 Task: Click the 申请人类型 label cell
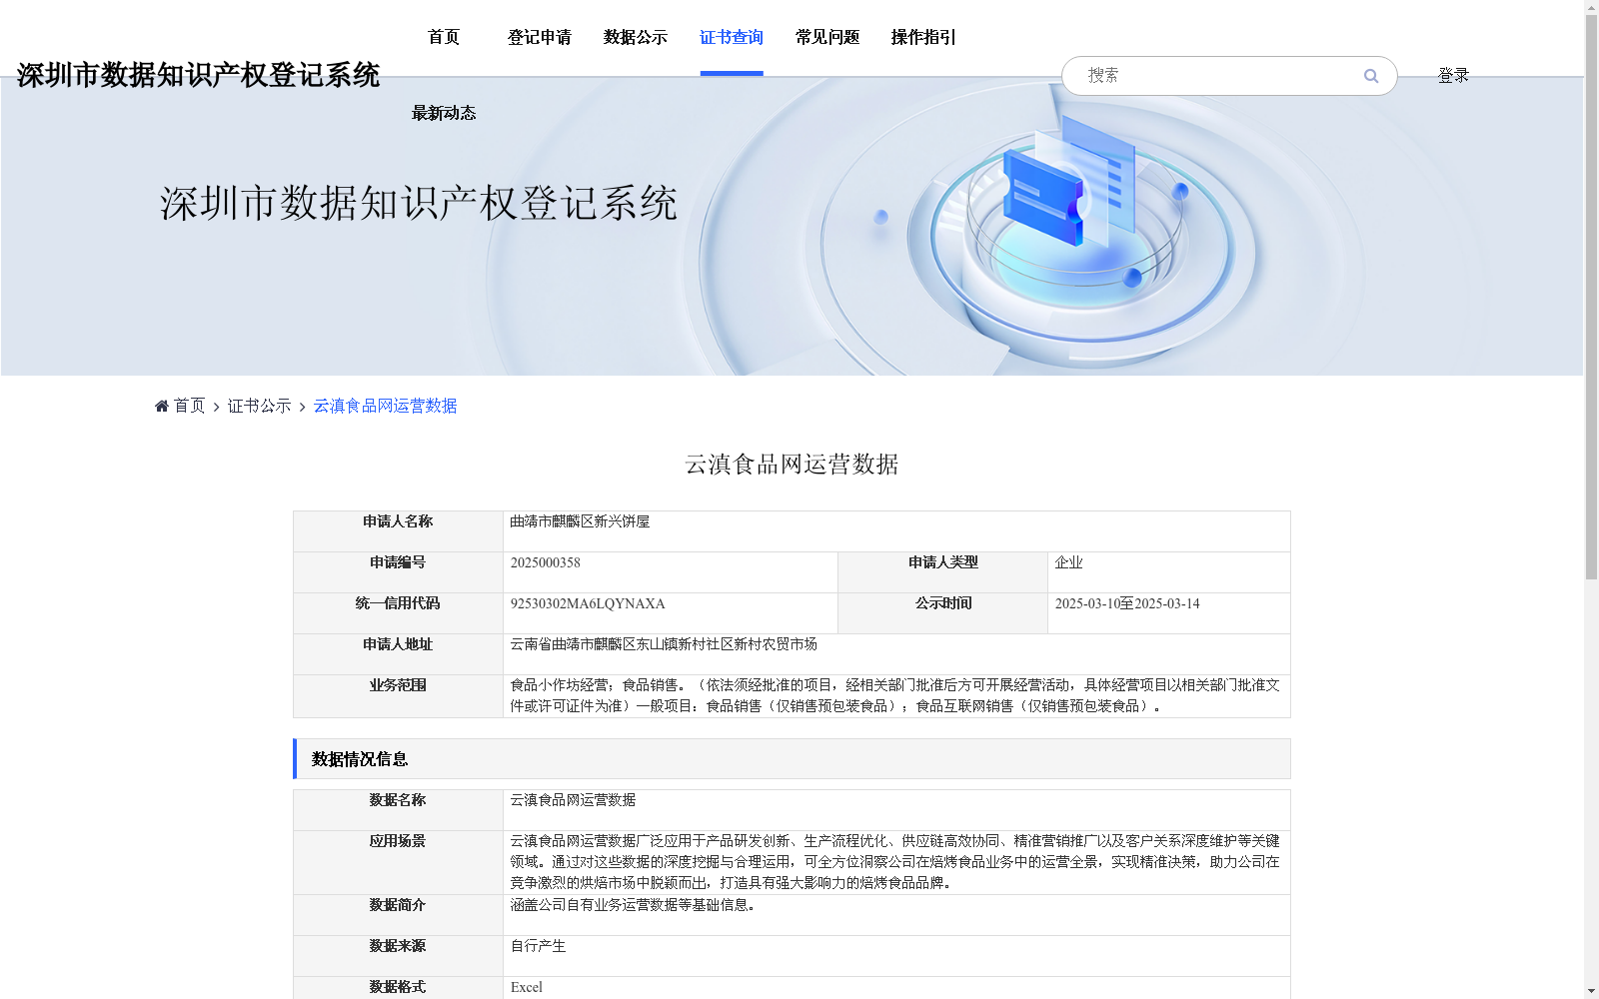[943, 572]
